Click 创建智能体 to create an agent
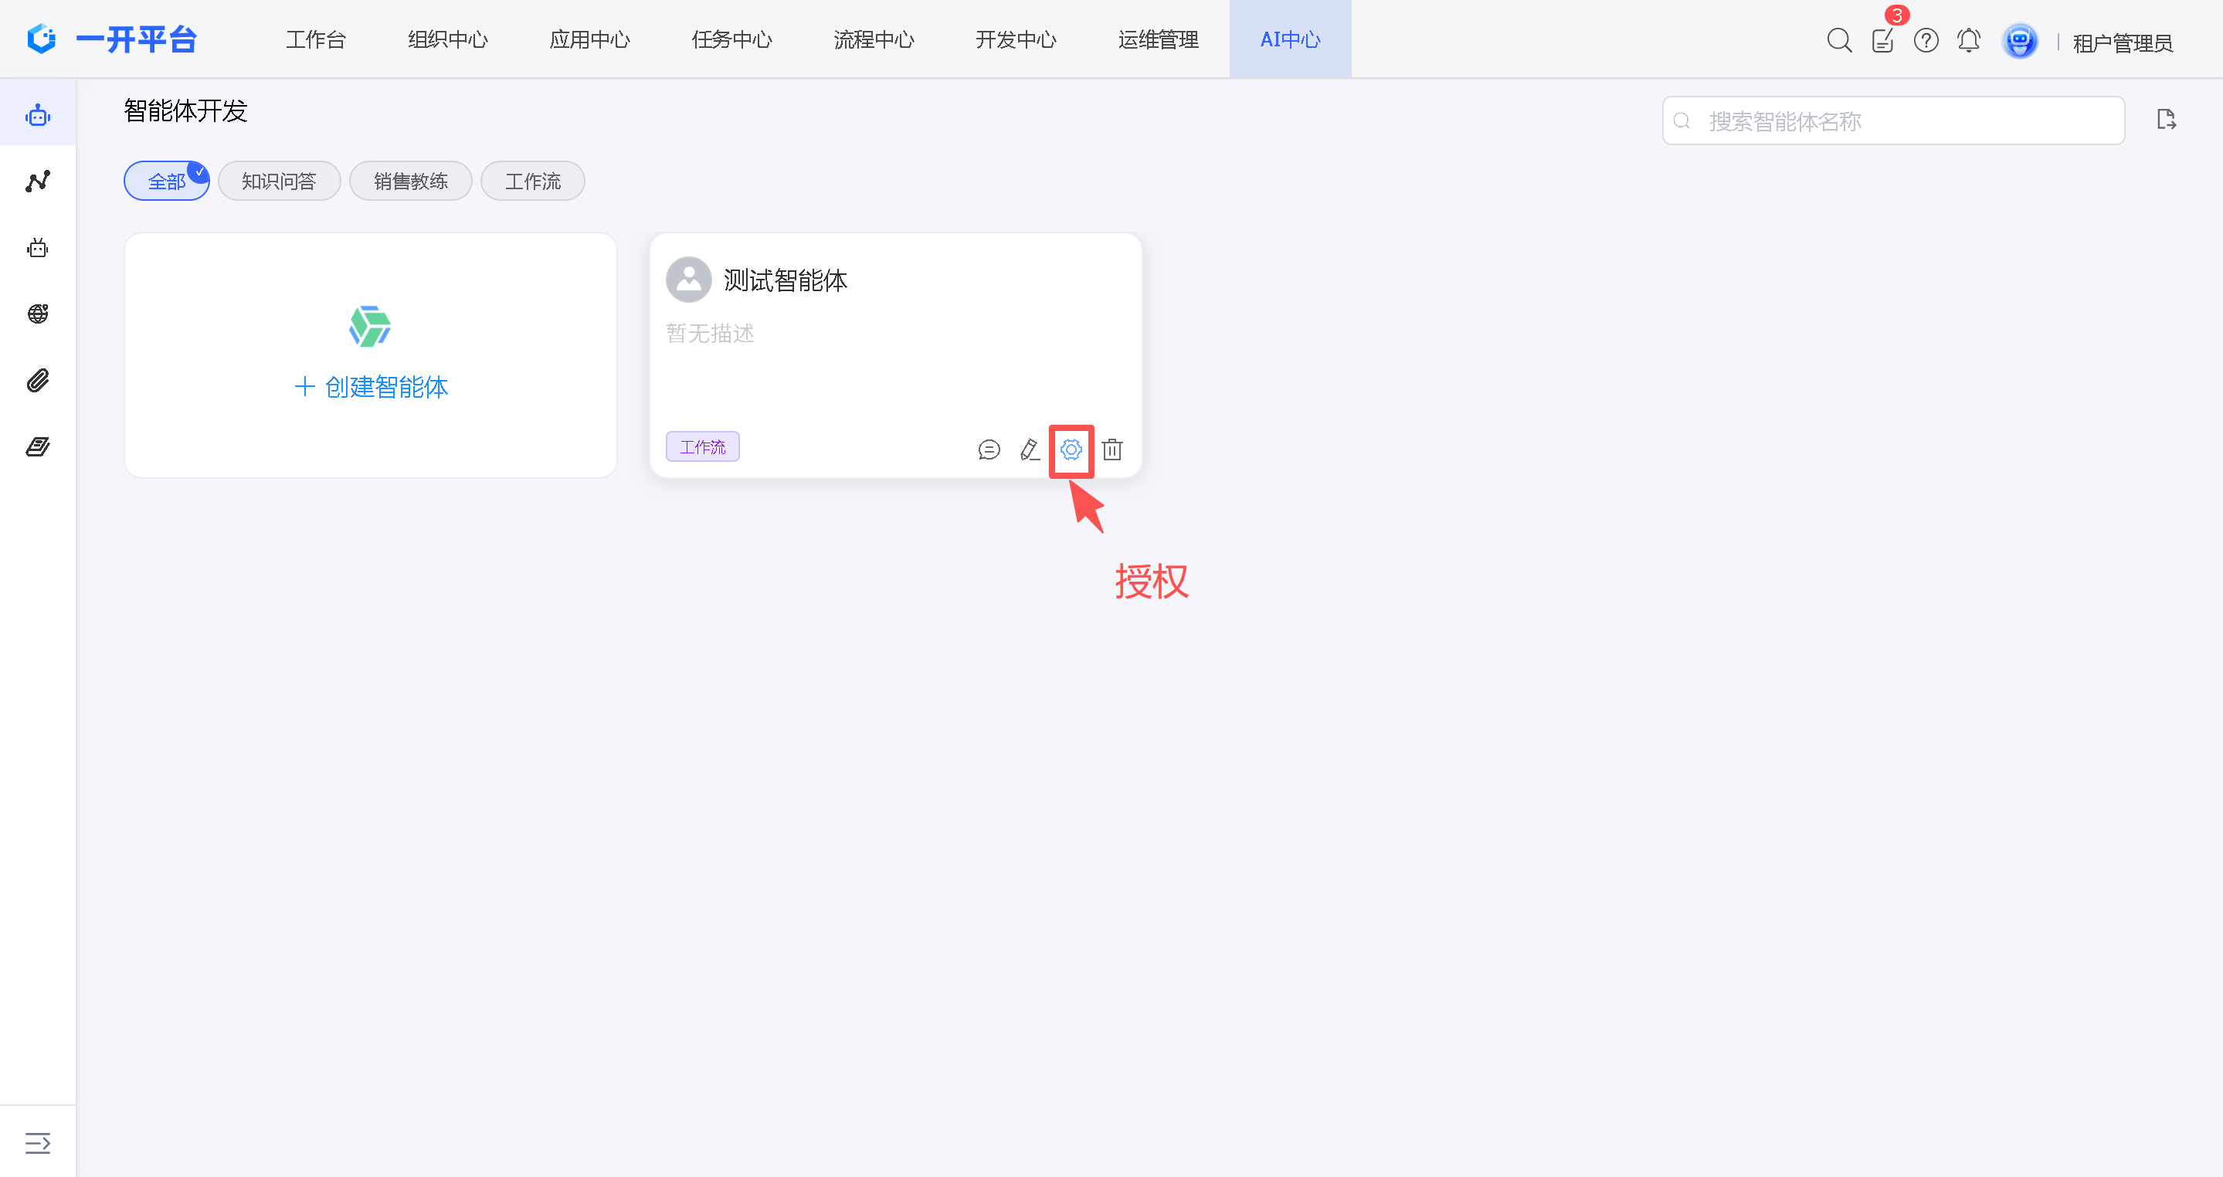Screen dimensions: 2223x1177 pyautogui.click(x=371, y=387)
